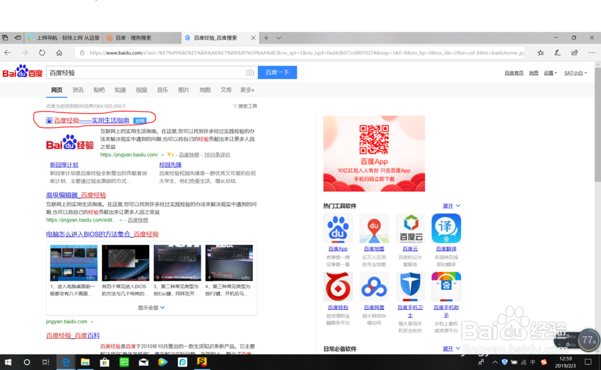Image resolution: width=601 pixels, height=370 pixels.
Task: Click 百度首页 link in header
Action: point(514,73)
